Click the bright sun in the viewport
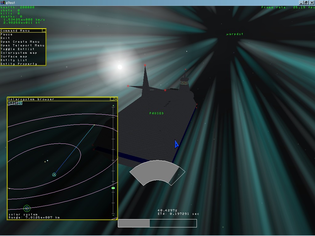The image size is (315, 236). click(120, 67)
